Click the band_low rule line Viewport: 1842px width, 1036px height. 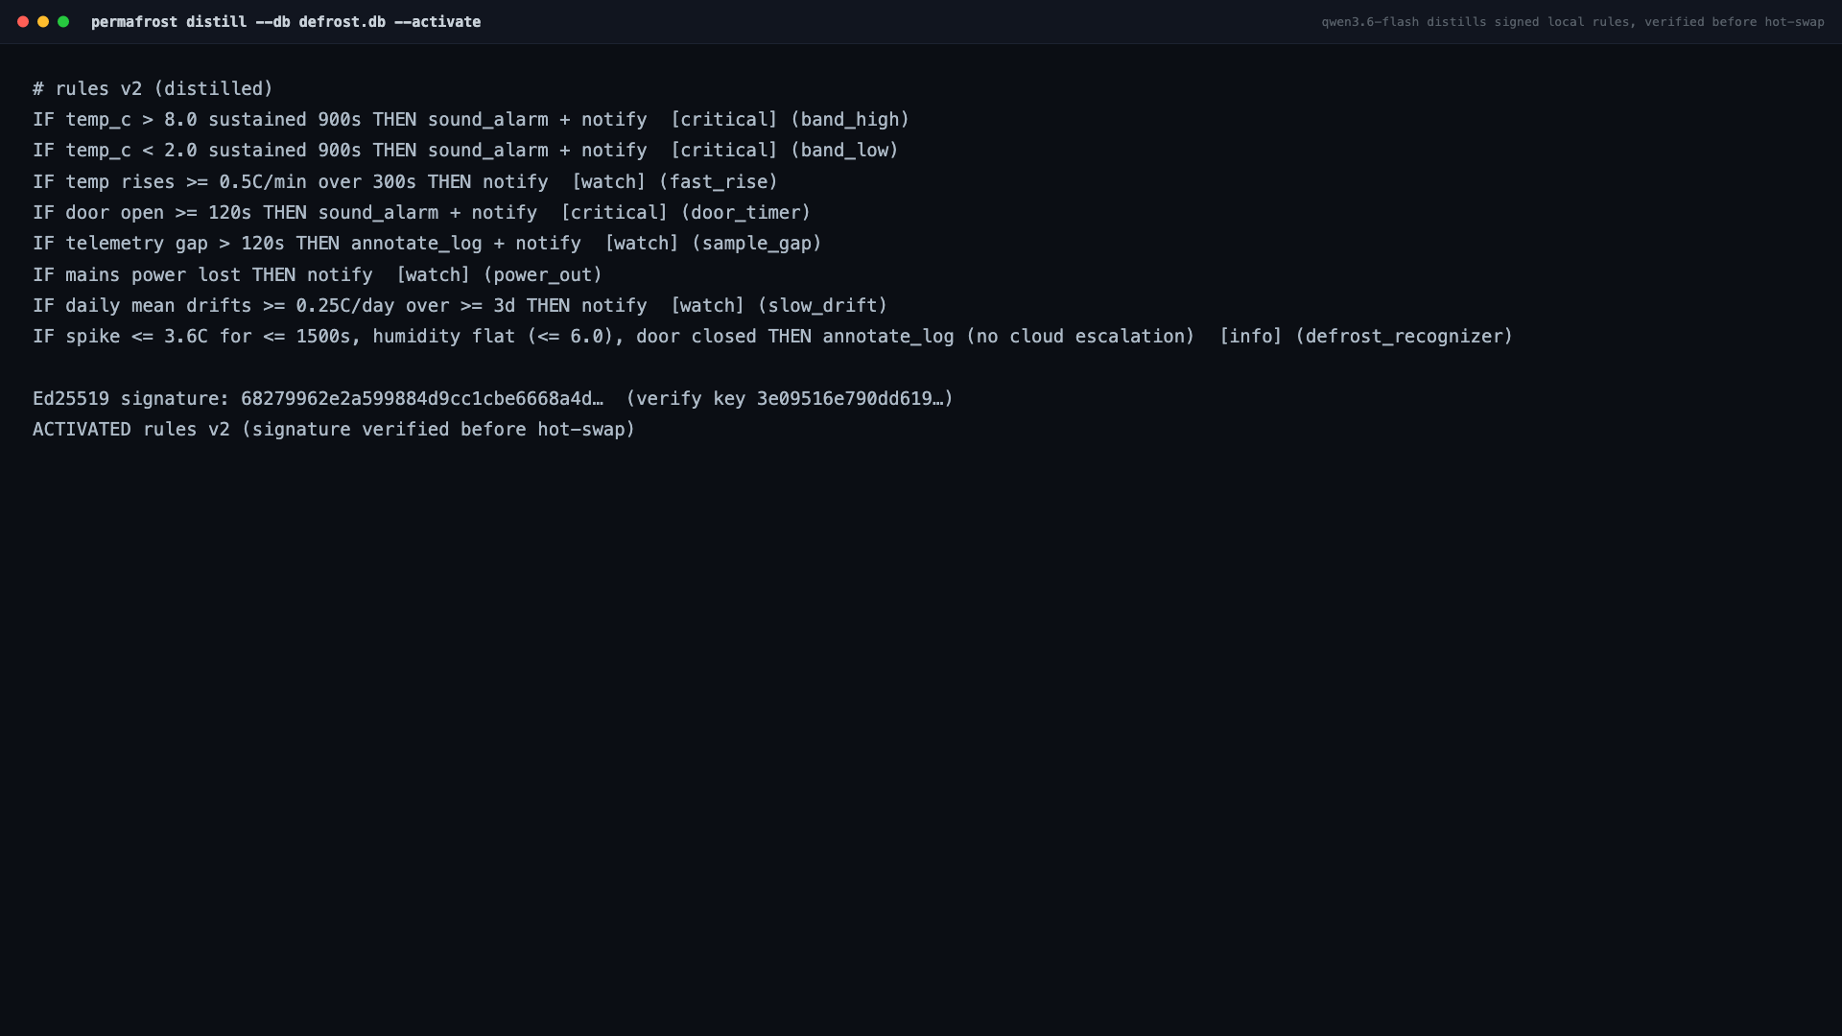(x=465, y=150)
